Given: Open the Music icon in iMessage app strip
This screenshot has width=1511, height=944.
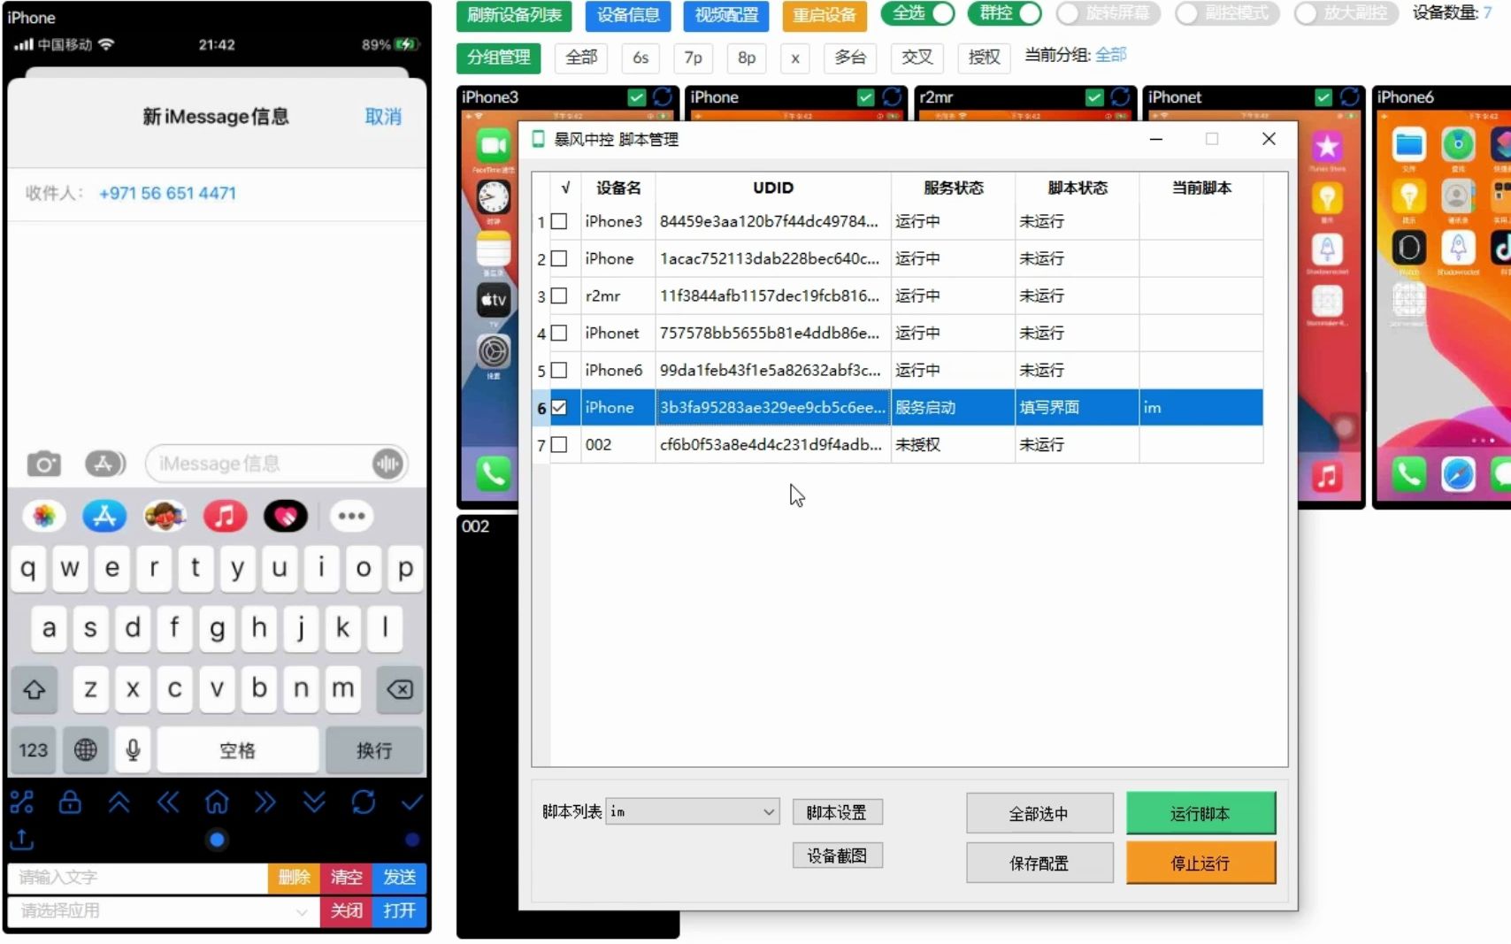Looking at the screenshot, I should 225,516.
